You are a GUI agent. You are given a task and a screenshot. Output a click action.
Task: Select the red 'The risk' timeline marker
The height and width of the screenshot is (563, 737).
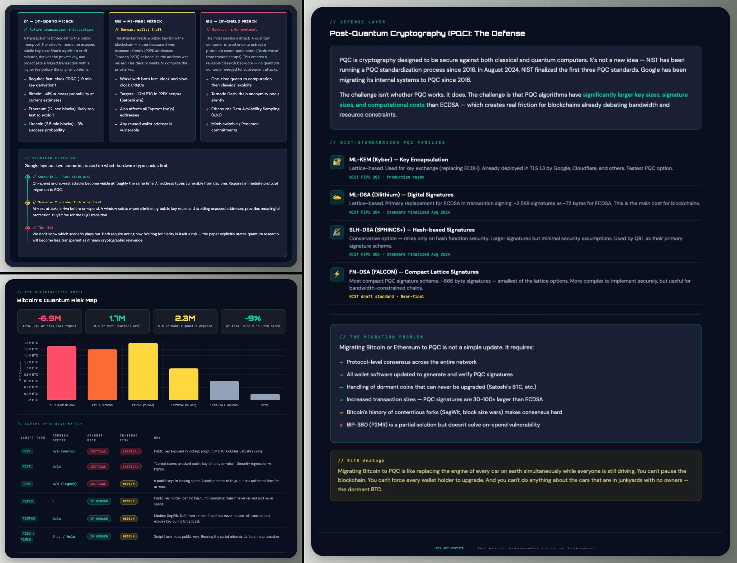(x=27, y=228)
